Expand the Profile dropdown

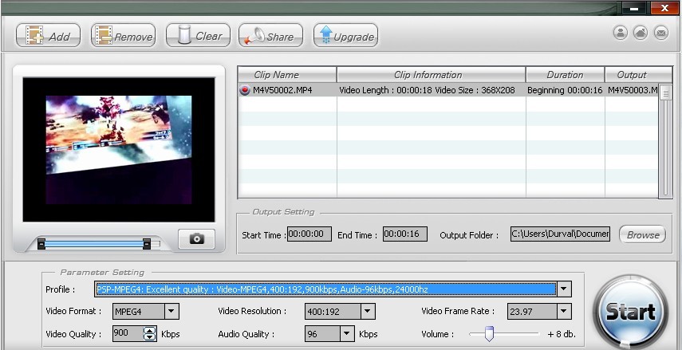point(564,289)
